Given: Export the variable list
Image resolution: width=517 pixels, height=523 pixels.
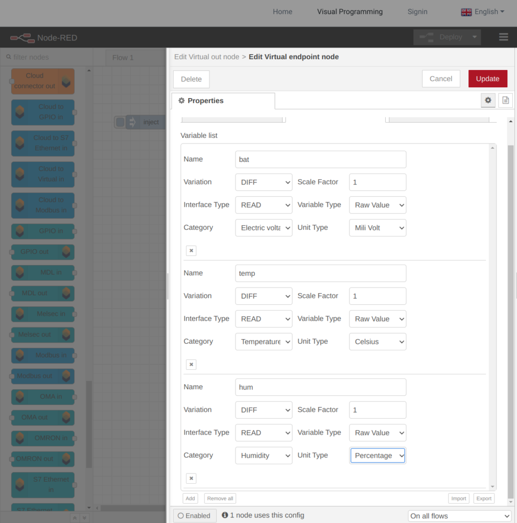Looking at the screenshot, I should click(x=484, y=498).
